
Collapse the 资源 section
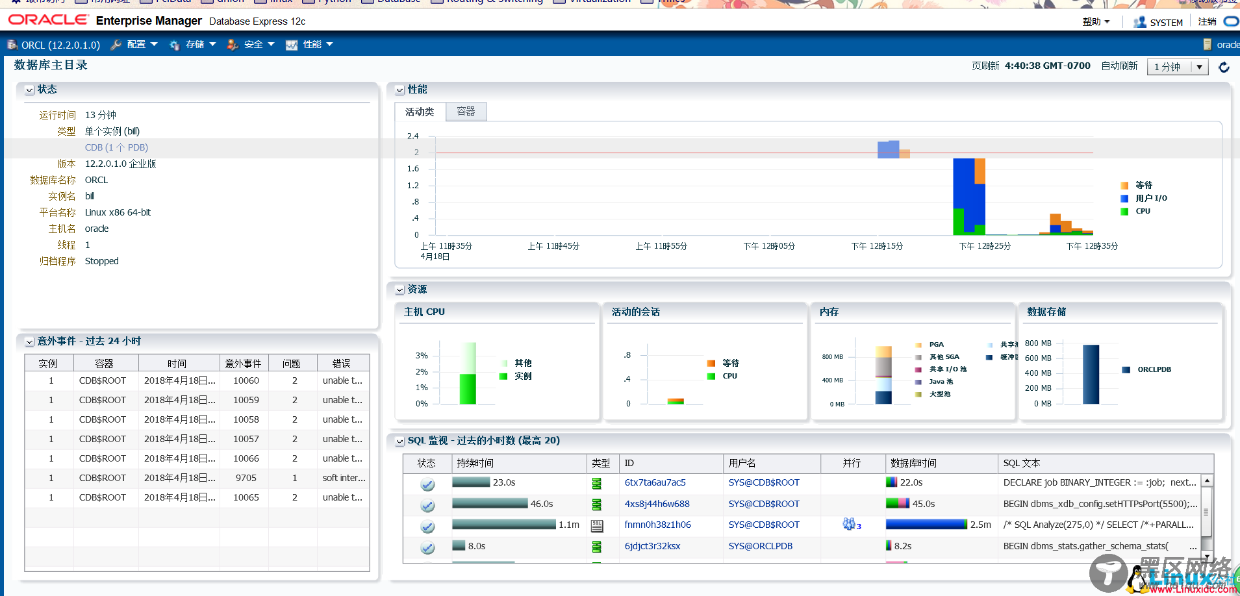tap(400, 290)
